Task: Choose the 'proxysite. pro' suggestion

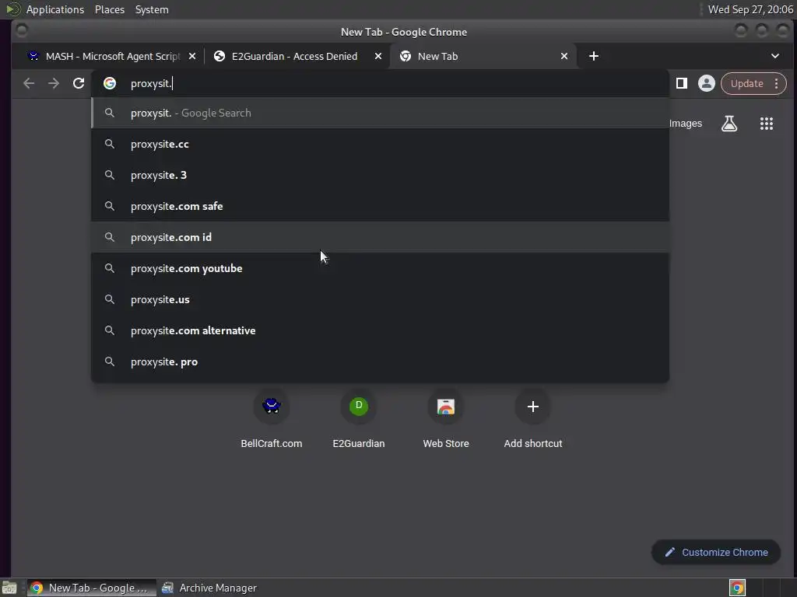Action: pyautogui.click(x=380, y=361)
